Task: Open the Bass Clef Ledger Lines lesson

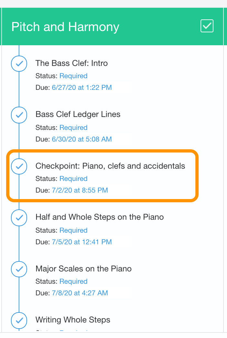Action: coord(78,114)
